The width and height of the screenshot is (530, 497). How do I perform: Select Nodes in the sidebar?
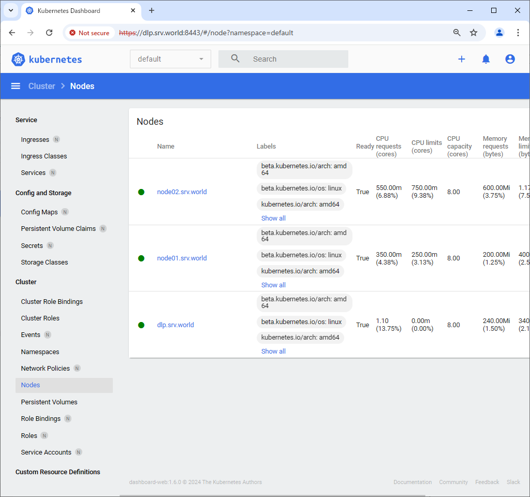64,385
